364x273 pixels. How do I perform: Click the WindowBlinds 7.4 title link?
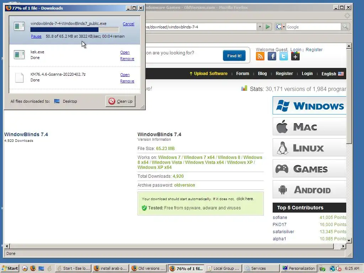coord(26,134)
